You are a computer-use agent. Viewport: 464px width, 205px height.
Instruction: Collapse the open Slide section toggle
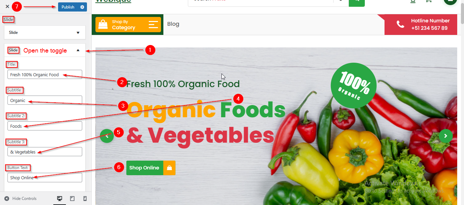pyautogui.click(x=78, y=50)
